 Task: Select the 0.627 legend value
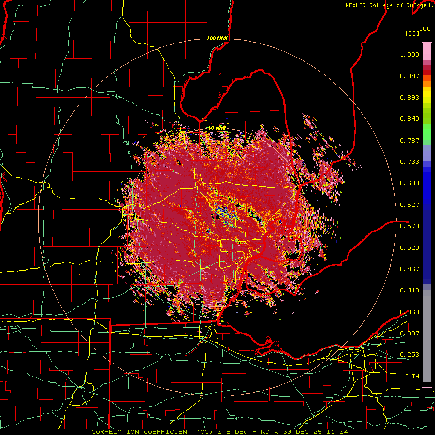click(409, 205)
